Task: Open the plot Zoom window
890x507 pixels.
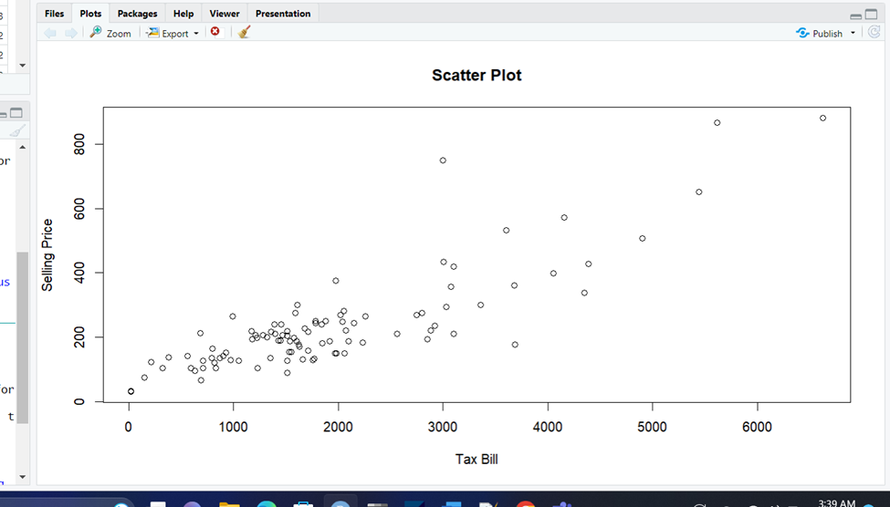Action: [x=110, y=33]
